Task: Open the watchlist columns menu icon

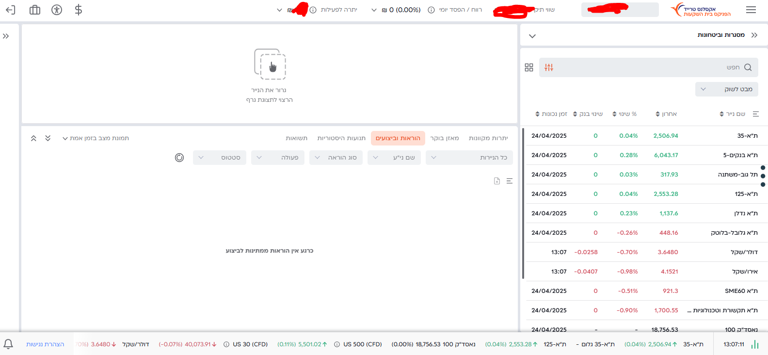Action: tap(755, 114)
